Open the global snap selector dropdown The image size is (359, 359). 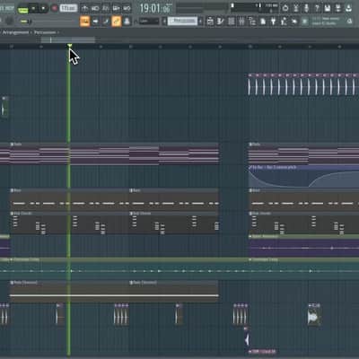[149, 22]
